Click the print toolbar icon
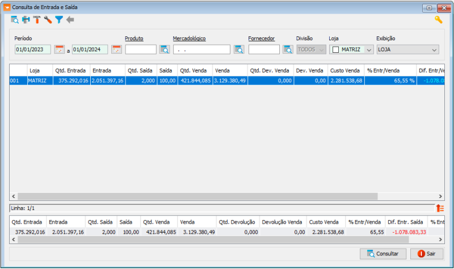The image size is (454, 269). click(x=26, y=20)
